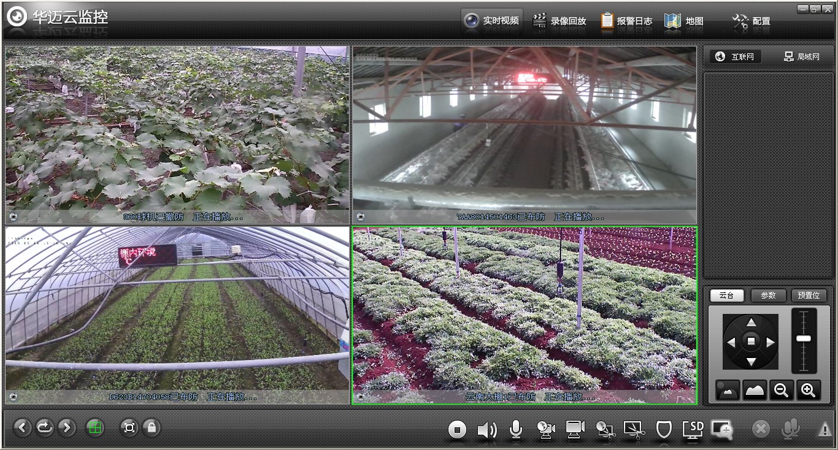The image size is (838, 450).
Task: Click the PTZ speed slider handle
Action: 804,338
